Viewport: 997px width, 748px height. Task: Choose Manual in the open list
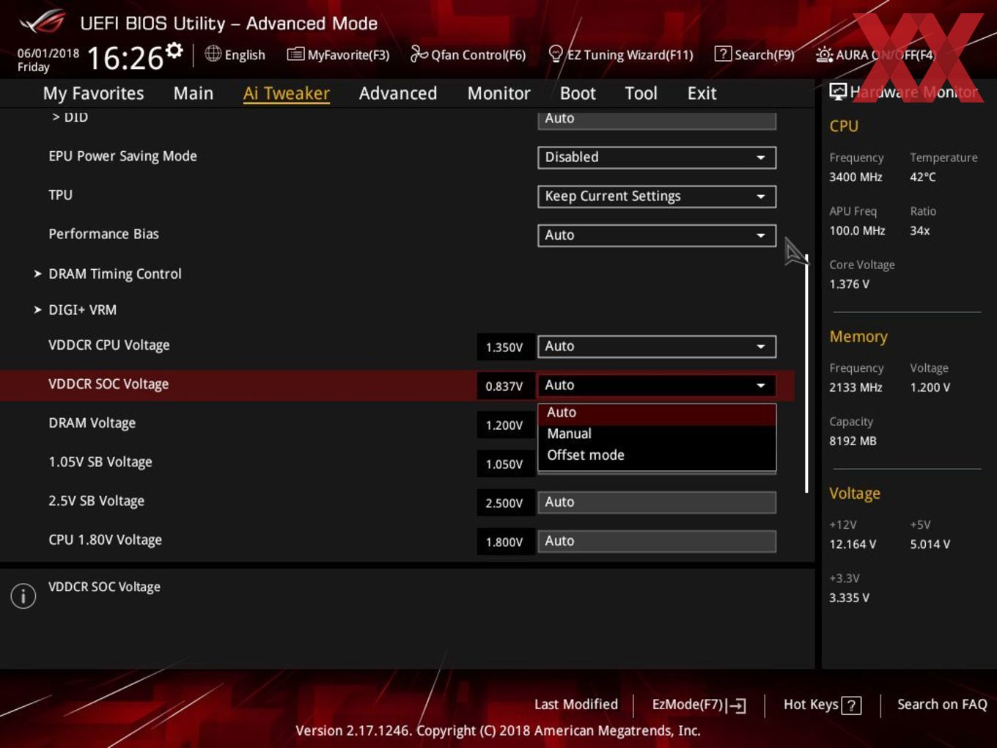pyautogui.click(x=657, y=433)
